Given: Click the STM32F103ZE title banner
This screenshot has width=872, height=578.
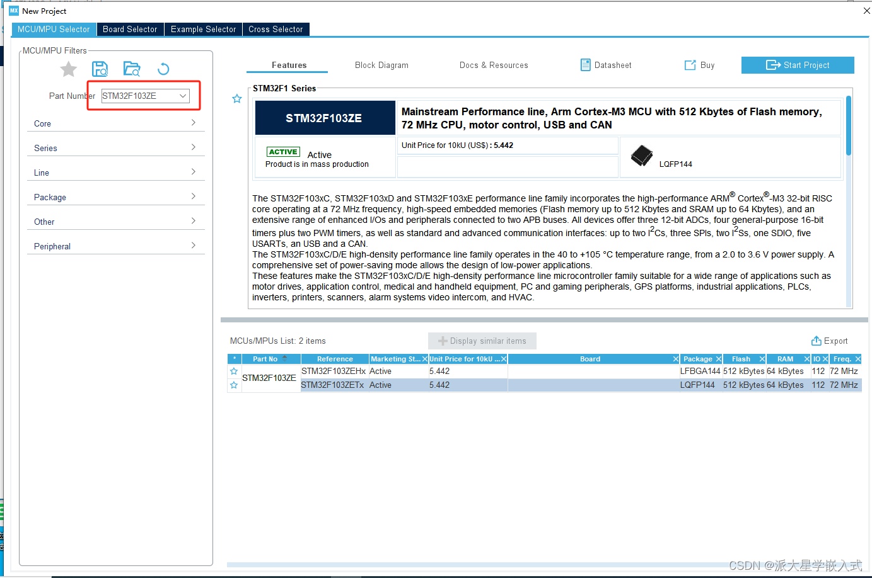Looking at the screenshot, I should [x=325, y=118].
